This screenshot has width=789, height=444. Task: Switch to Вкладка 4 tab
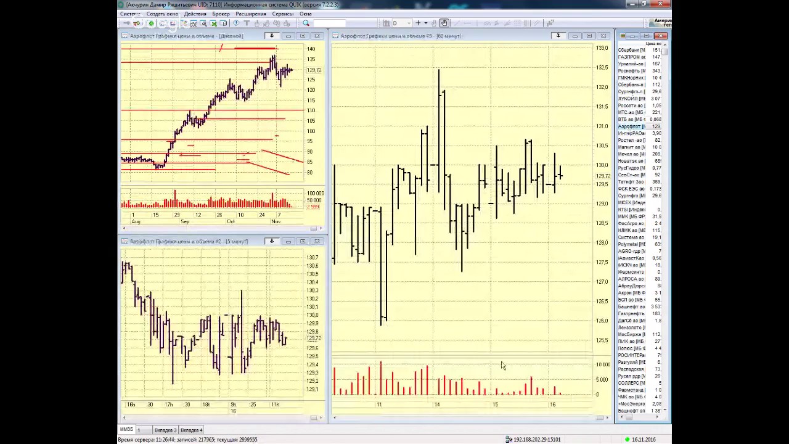pos(191,430)
